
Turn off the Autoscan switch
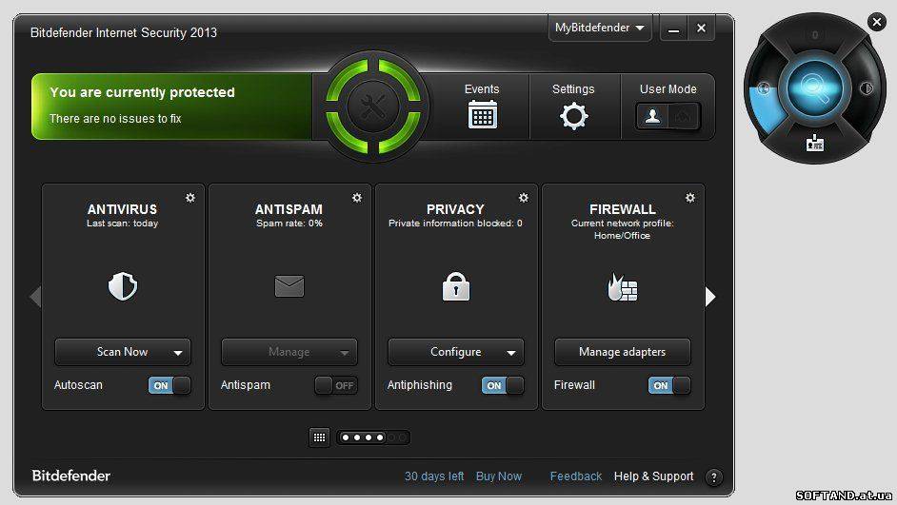(x=169, y=385)
